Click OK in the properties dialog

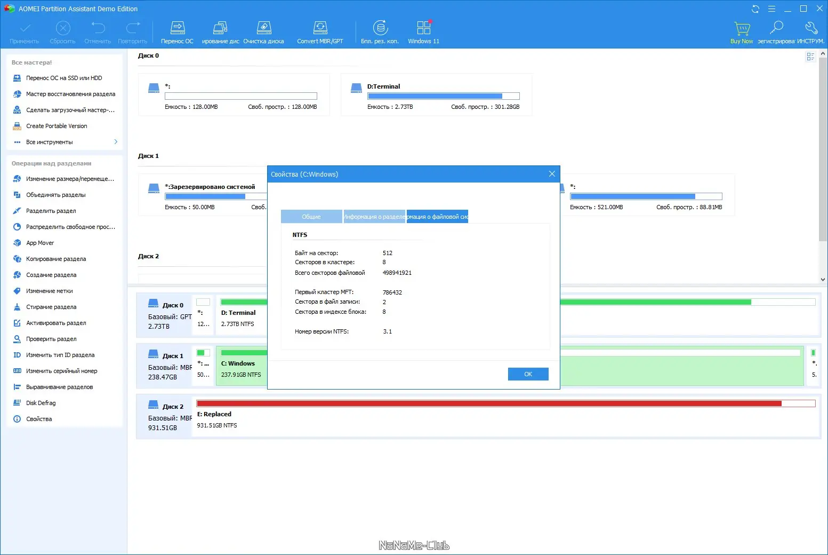pyautogui.click(x=528, y=374)
